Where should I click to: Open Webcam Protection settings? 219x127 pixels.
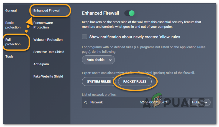48,40
